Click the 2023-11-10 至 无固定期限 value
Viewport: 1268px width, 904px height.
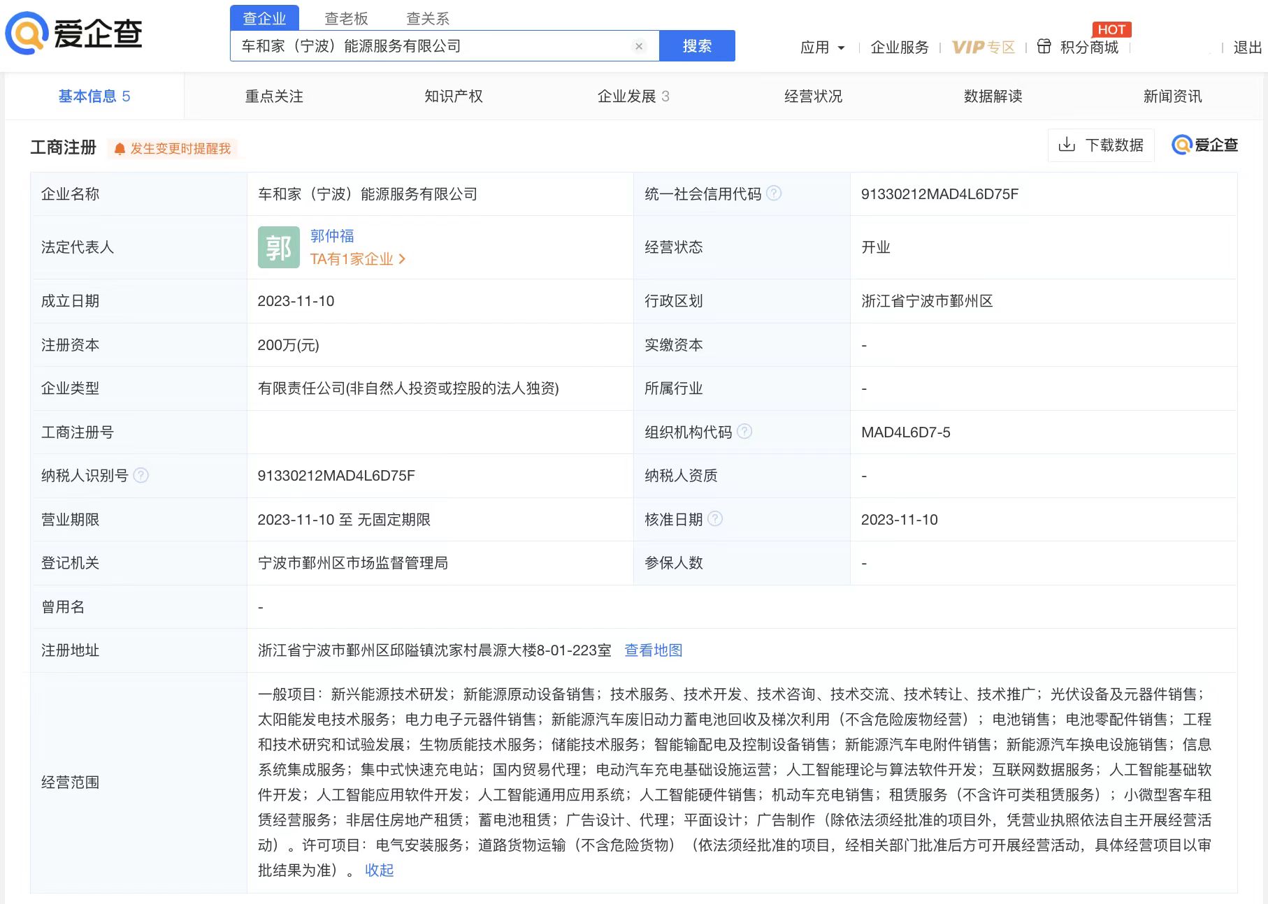click(x=344, y=520)
